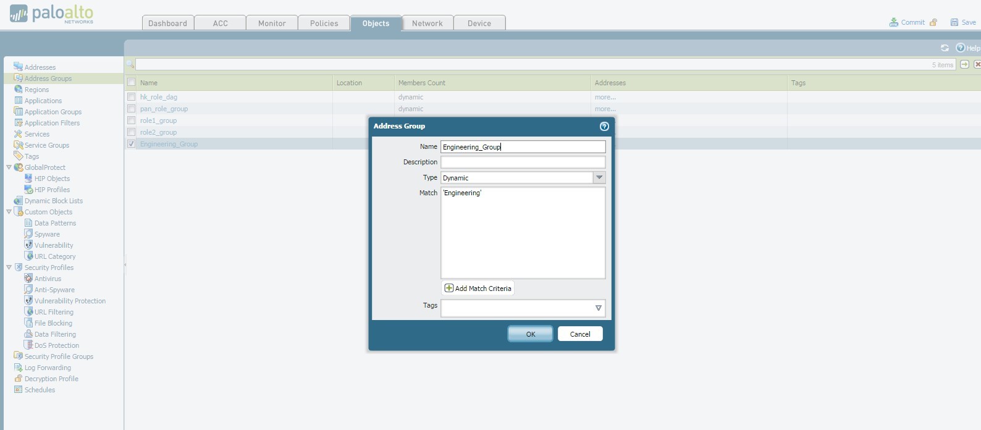The height and width of the screenshot is (430, 981).
Task: Click the refresh icon above the table
Action: click(945, 48)
